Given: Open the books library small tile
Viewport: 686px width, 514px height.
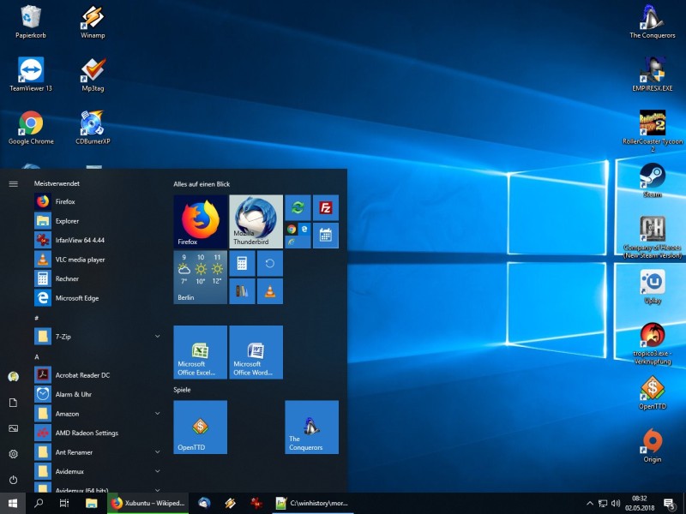Looking at the screenshot, I should tap(242, 291).
